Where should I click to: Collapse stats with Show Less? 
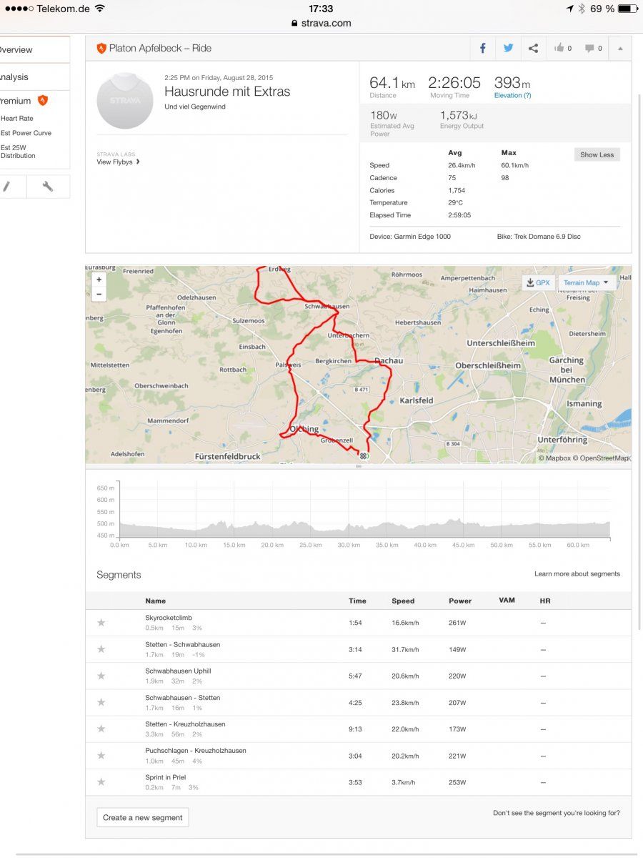coord(597,154)
